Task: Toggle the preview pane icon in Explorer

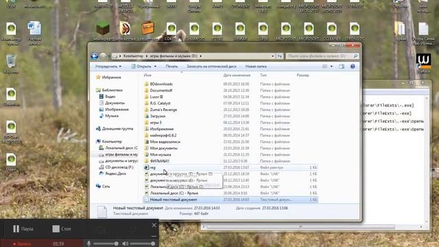Action: point(342,67)
